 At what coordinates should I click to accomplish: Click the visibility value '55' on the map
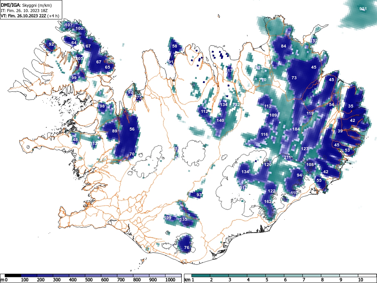coord(319,180)
